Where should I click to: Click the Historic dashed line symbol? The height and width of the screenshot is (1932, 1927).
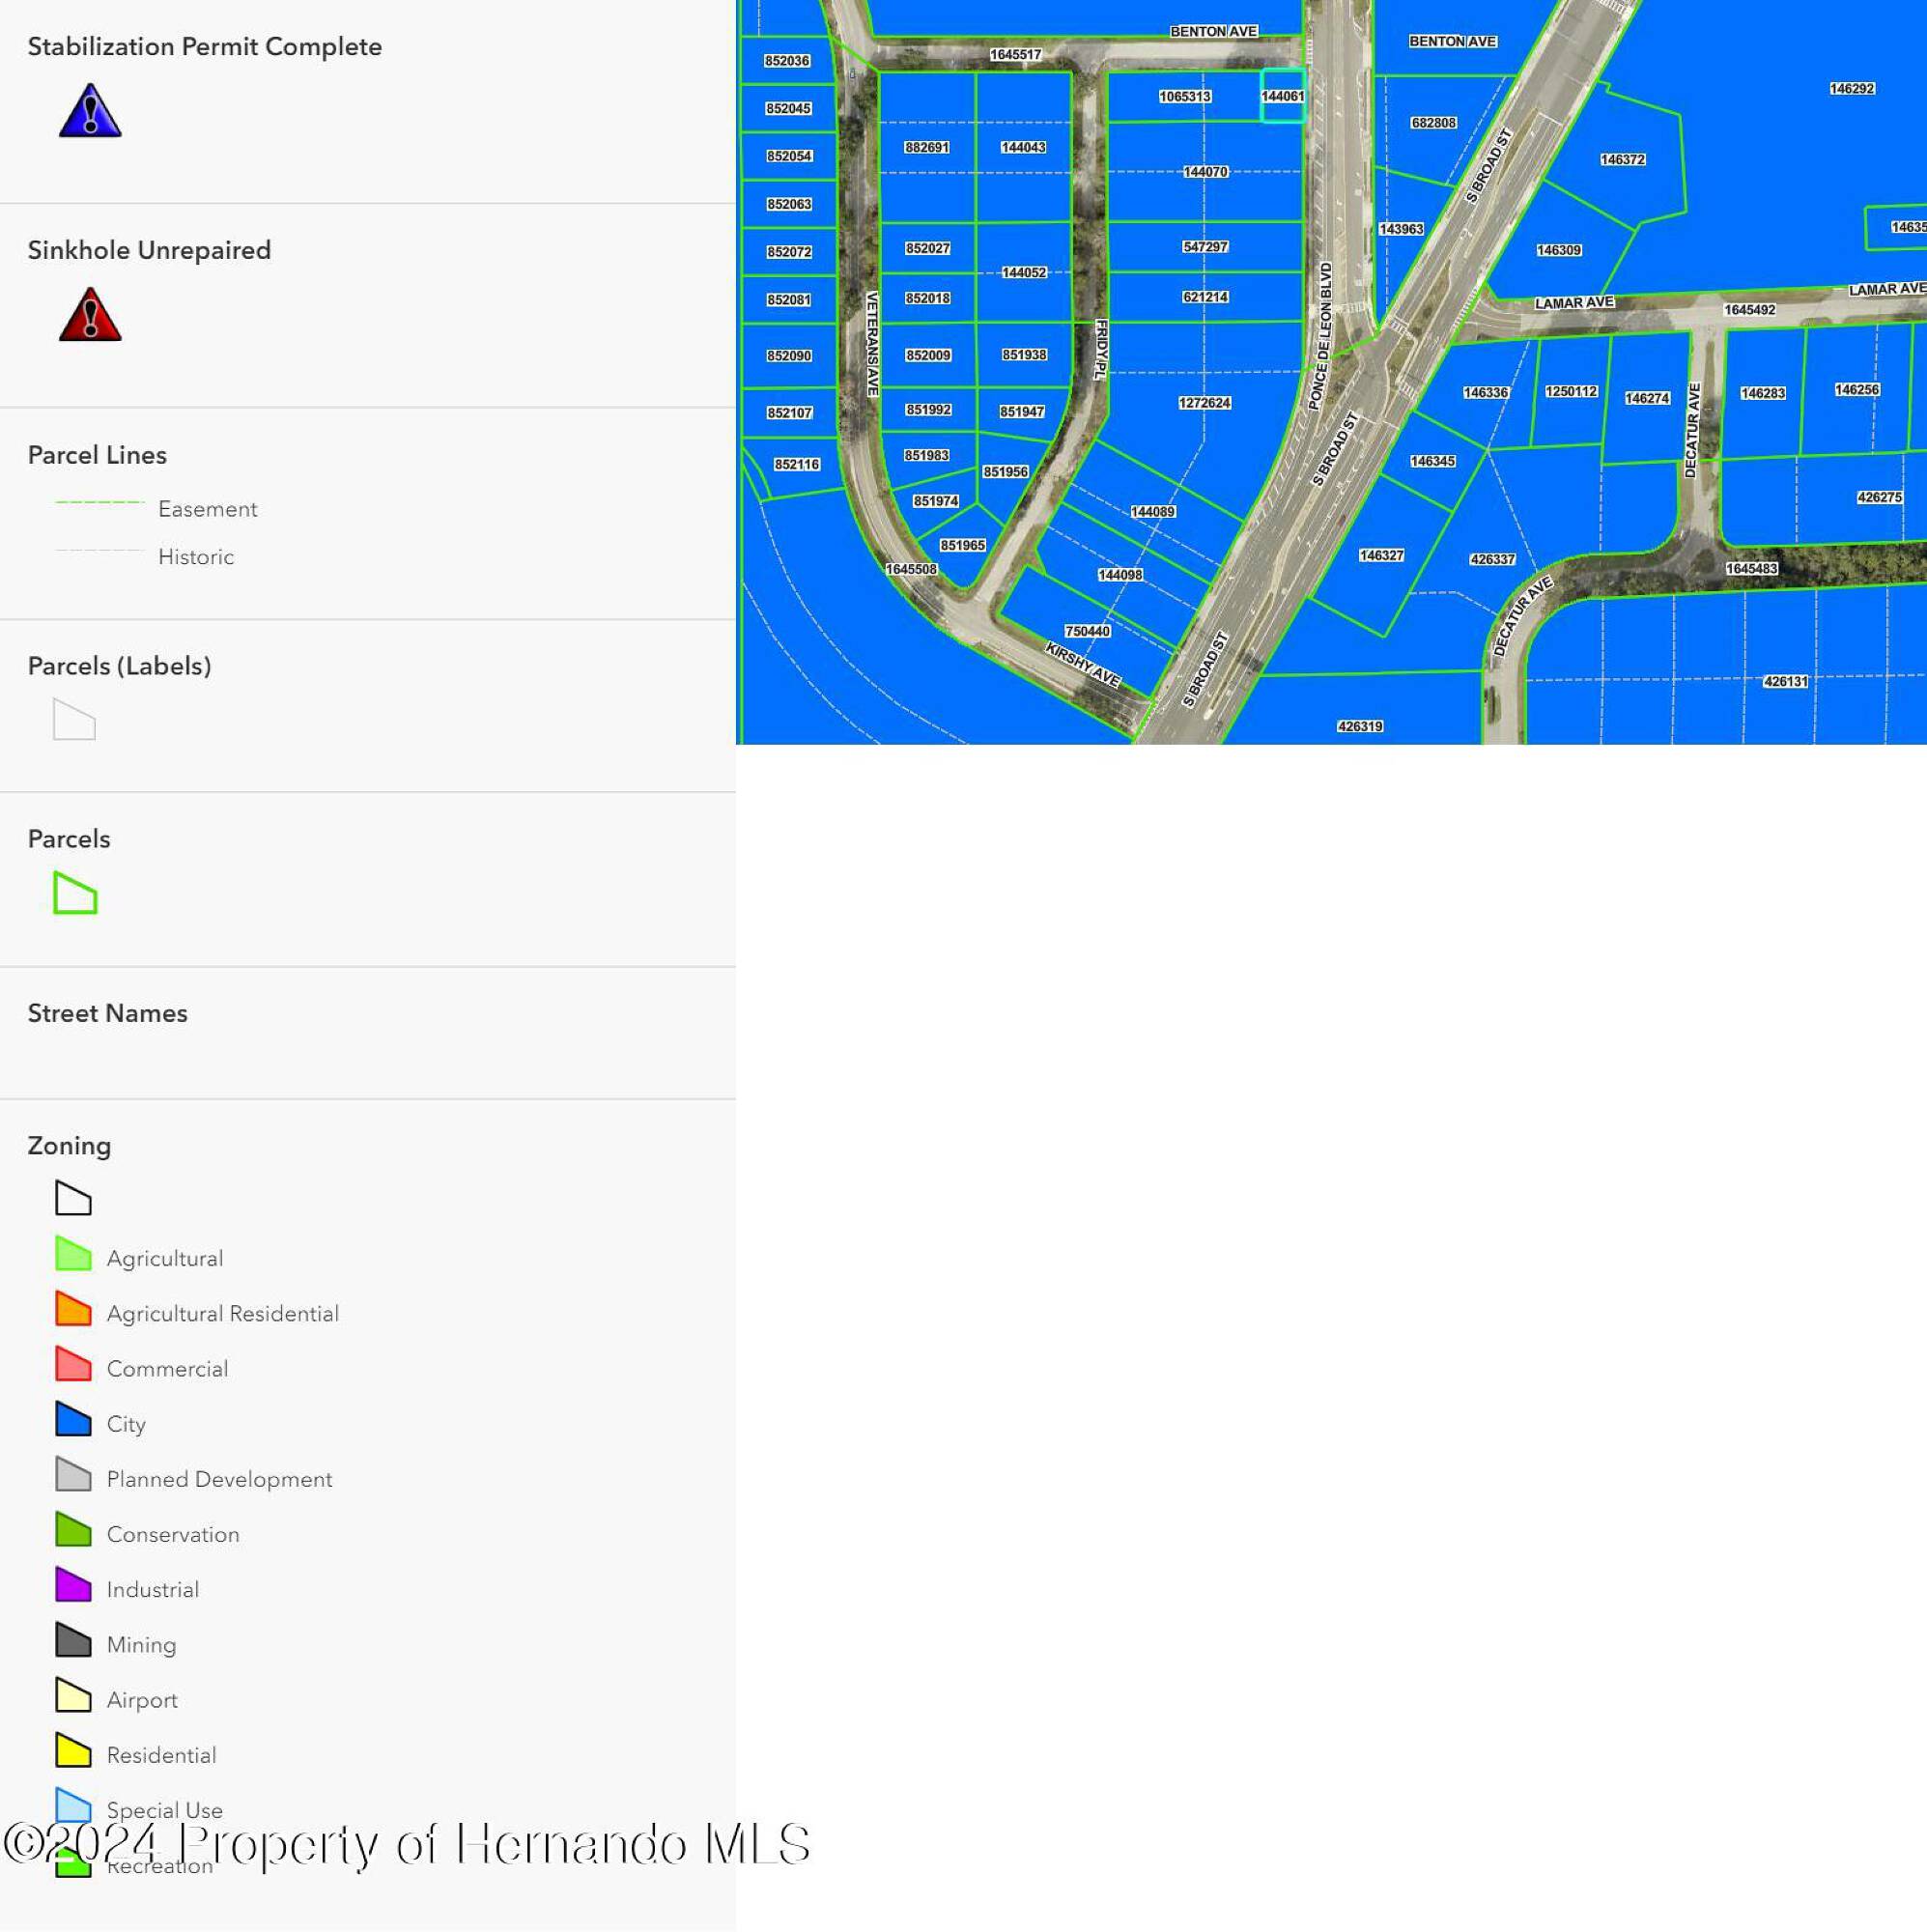(100, 551)
